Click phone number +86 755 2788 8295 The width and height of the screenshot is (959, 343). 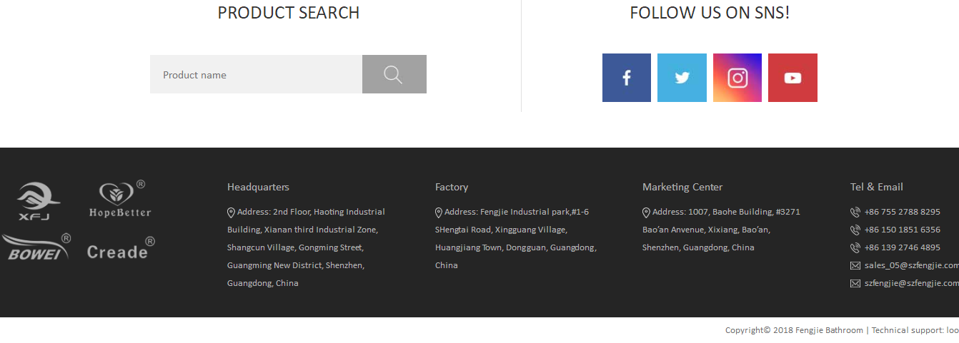[x=902, y=212]
